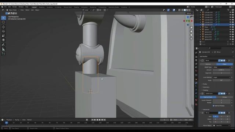Select Simple subdivision type
Image resolution: width=235 pixels, height=132 pixels.
pyautogui.click(x=224, y=97)
